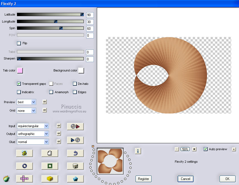Screen dimensions: 239x185
Task: Open the Preview quality dropdown
Action: click(x=26, y=102)
